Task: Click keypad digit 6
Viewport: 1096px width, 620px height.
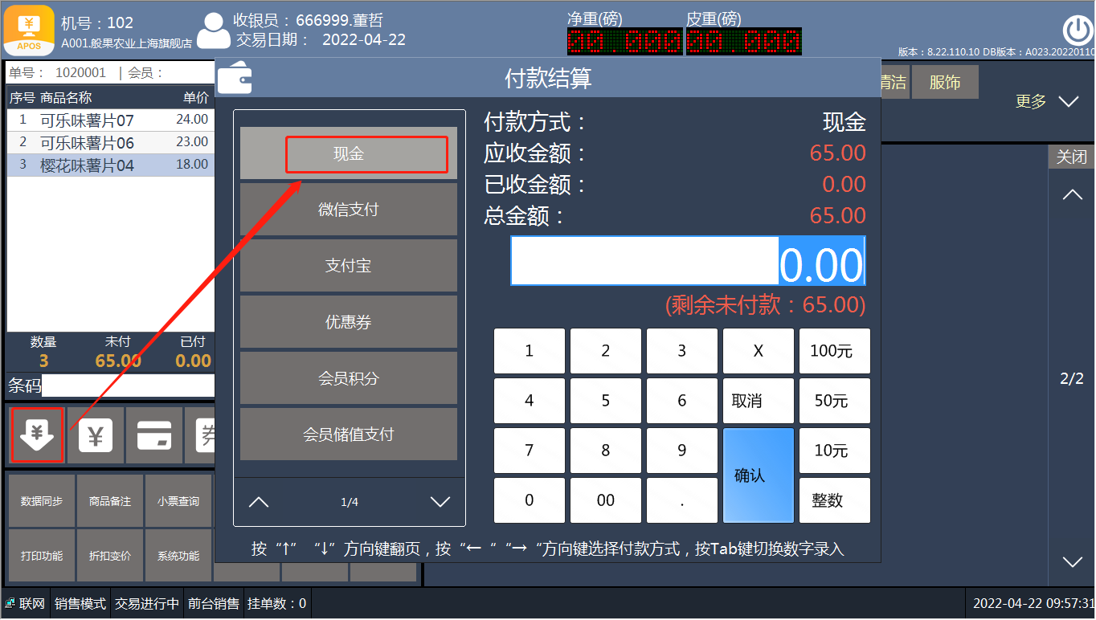Action: point(682,401)
